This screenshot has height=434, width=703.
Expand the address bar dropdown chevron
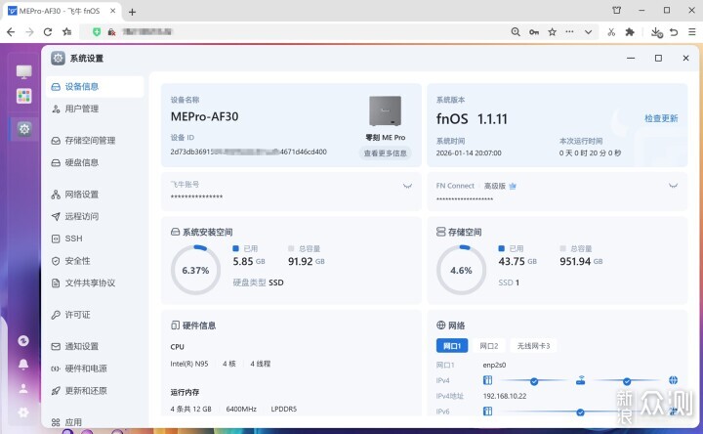click(x=588, y=32)
